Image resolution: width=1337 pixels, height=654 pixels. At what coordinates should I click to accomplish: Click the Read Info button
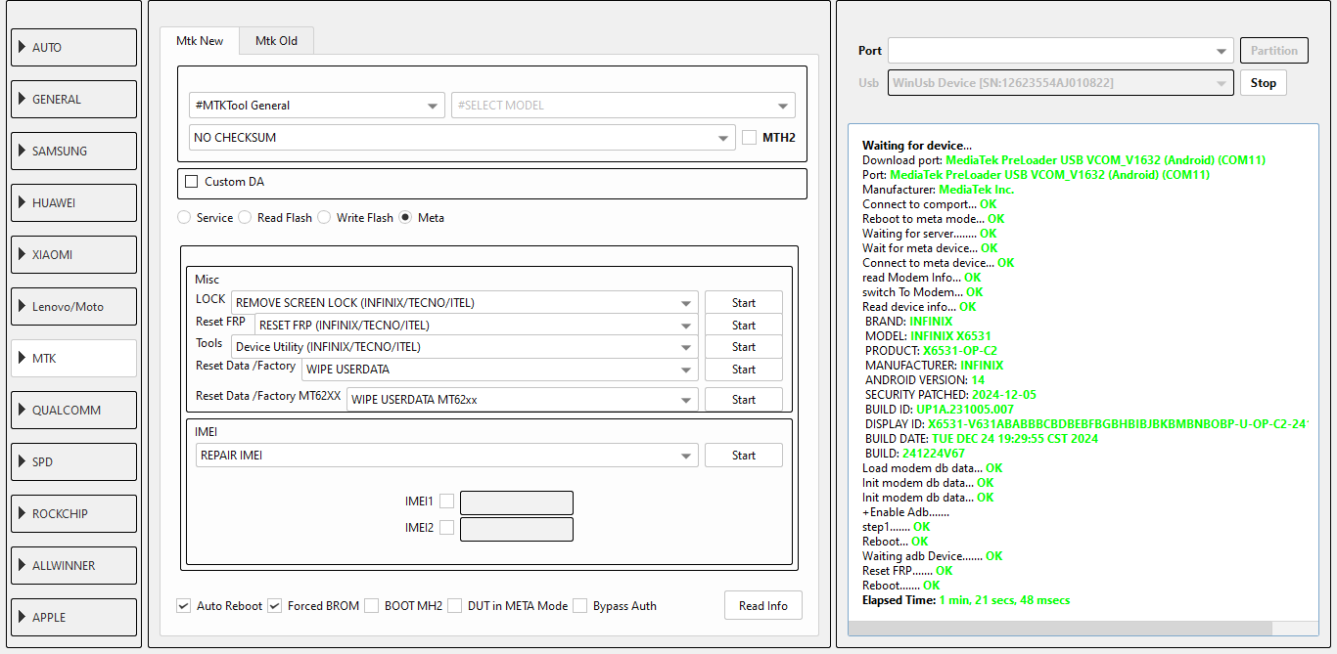pyautogui.click(x=763, y=605)
